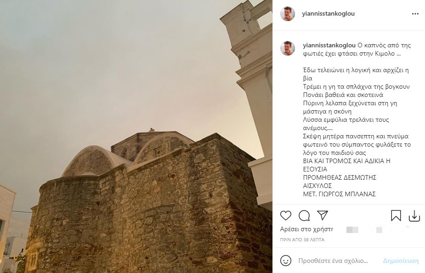Share post with paper plane icon
425x273 pixels.
[323, 215]
